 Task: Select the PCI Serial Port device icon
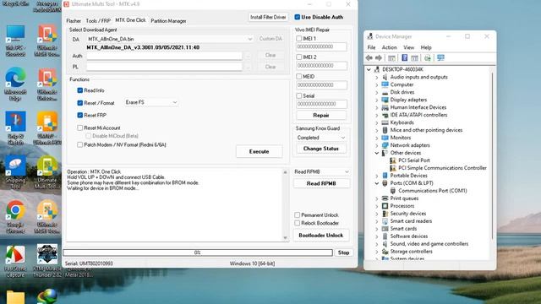[392, 160]
